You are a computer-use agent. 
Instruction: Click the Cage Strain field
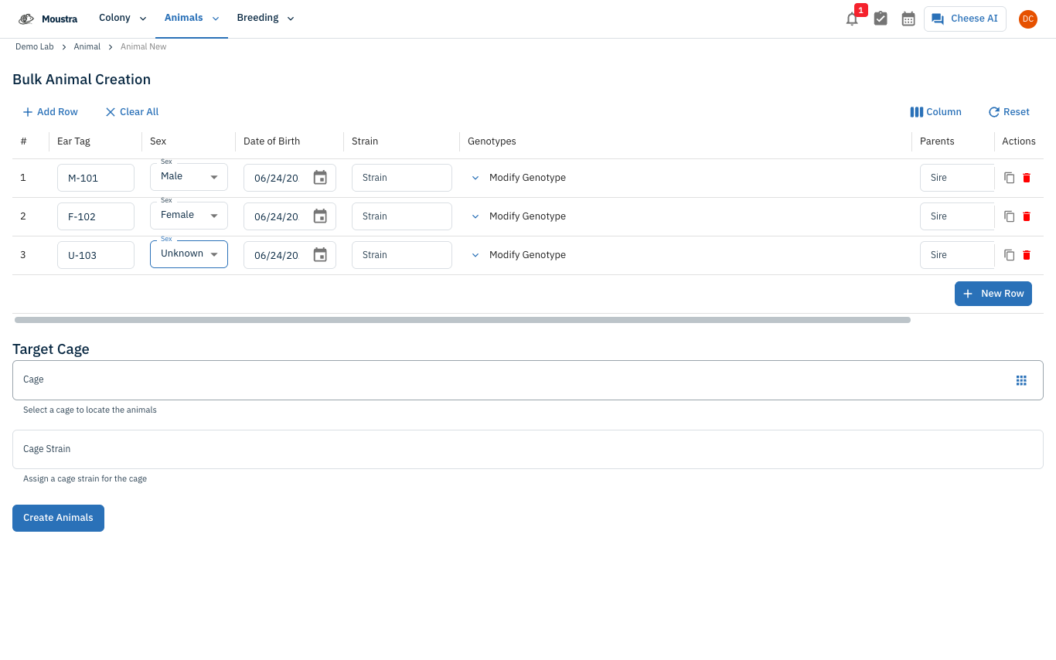(x=528, y=449)
